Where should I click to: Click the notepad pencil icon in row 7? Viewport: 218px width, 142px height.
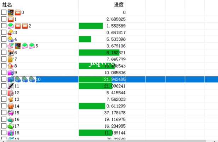point(11,59)
